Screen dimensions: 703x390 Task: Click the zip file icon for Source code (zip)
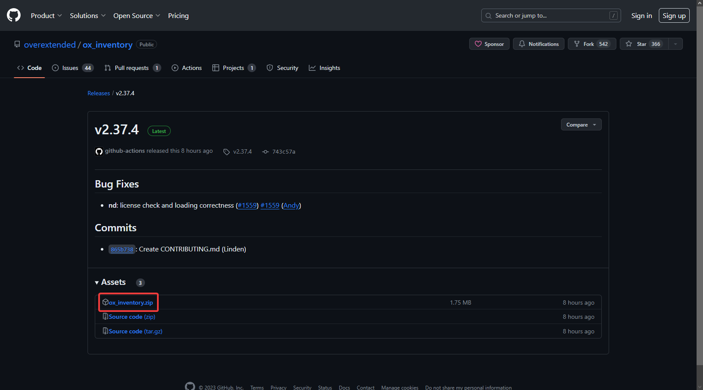pos(106,316)
